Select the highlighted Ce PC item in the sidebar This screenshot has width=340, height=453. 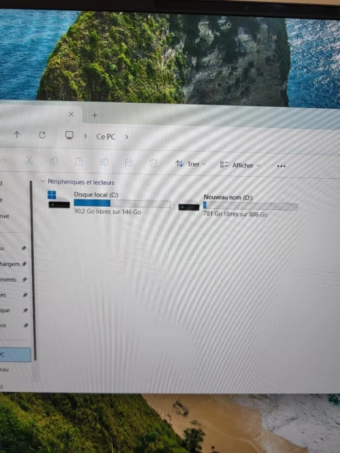pyautogui.click(x=16, y=354)
